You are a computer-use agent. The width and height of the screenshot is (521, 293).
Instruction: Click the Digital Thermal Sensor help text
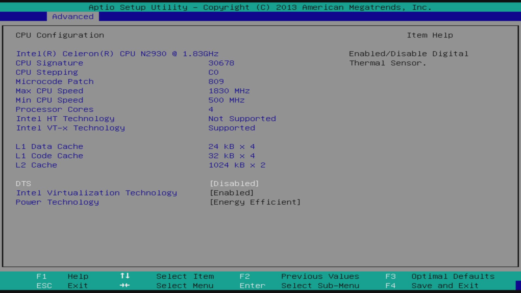pos(409,58)
